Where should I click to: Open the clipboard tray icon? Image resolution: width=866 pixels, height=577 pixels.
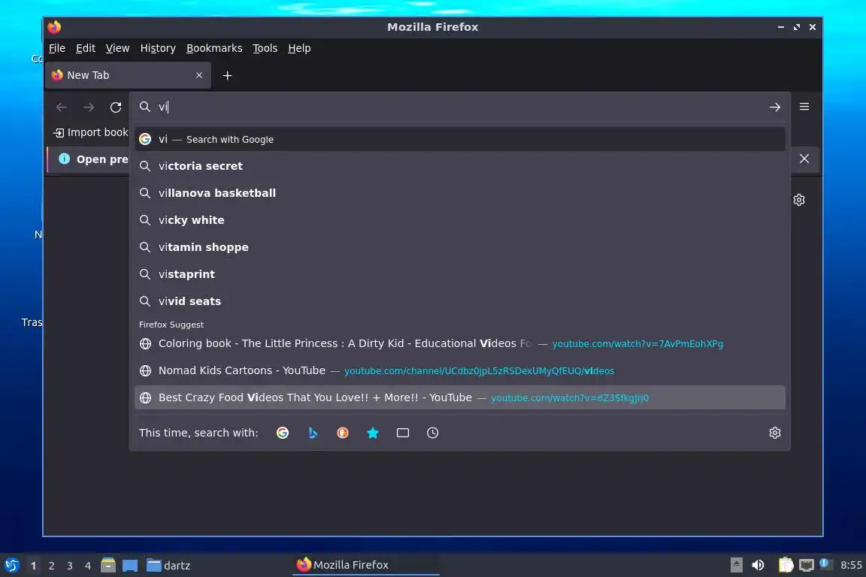[786, 565]
